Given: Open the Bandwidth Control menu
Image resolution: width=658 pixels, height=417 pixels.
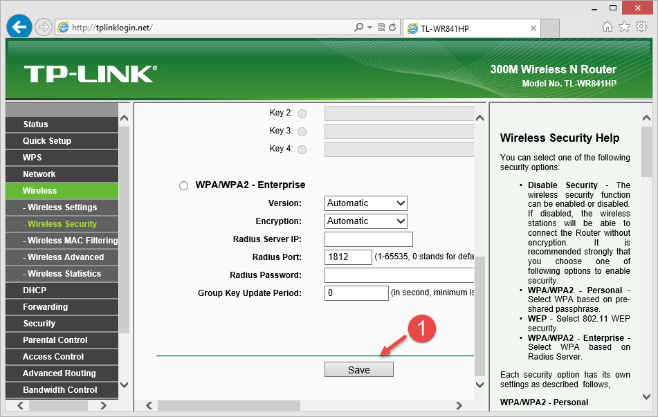Looking at the screenshot, I should pos(62,390).
